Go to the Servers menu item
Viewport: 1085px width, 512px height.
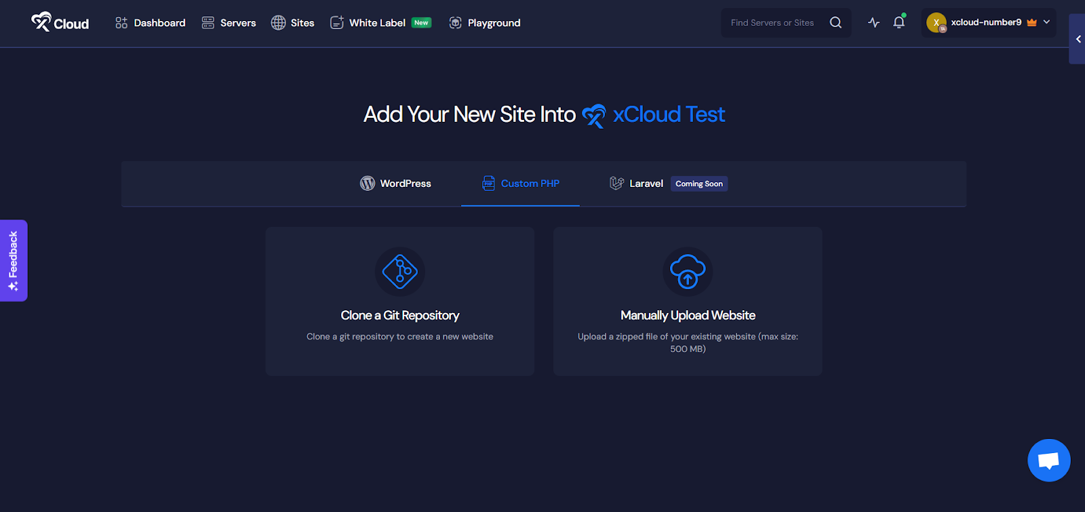(x=229, y=23)
